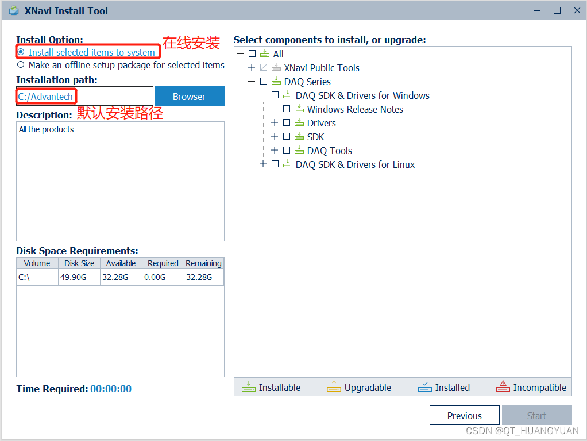
Task: Close the XNavi Install Tool window
Action: 577,10
